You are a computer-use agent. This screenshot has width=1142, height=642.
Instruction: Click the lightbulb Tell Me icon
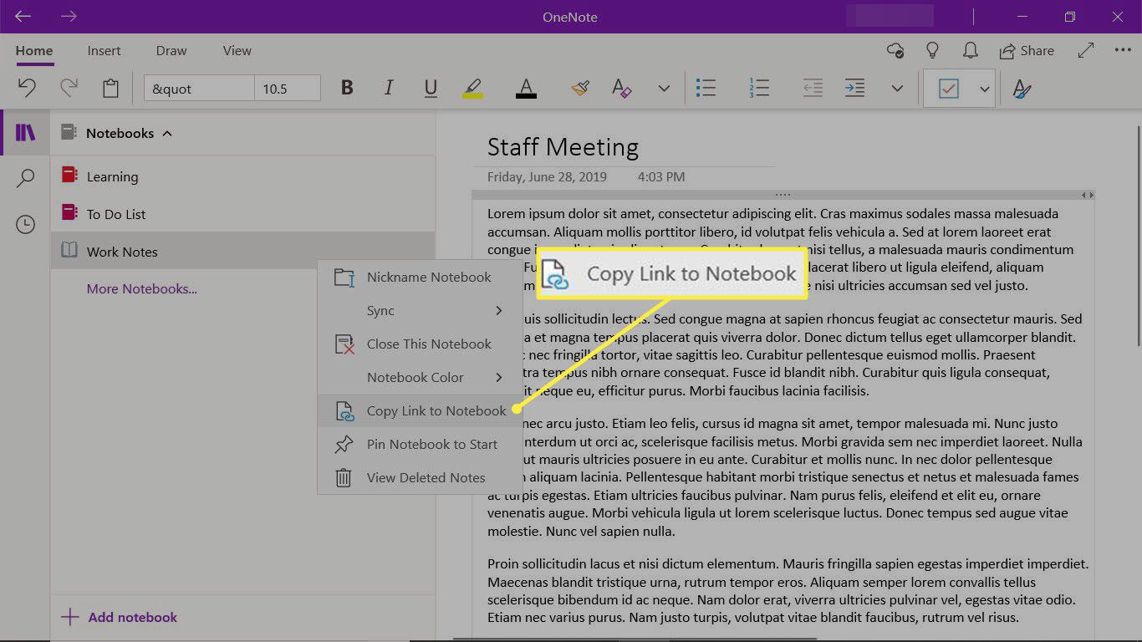tap(933, 50)
